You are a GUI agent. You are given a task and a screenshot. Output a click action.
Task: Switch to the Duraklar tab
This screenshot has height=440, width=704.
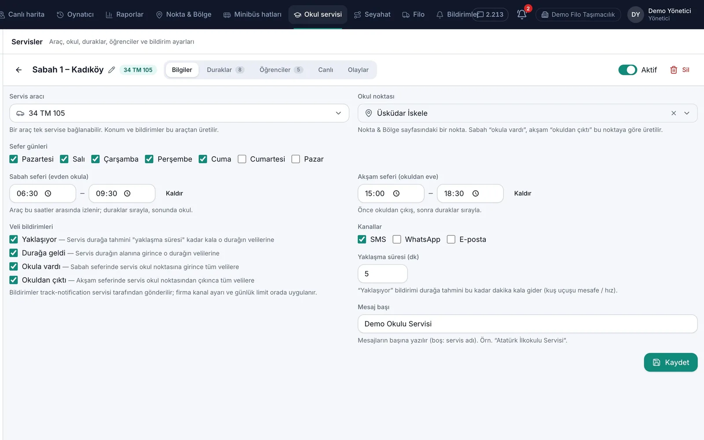pos(225,70)
